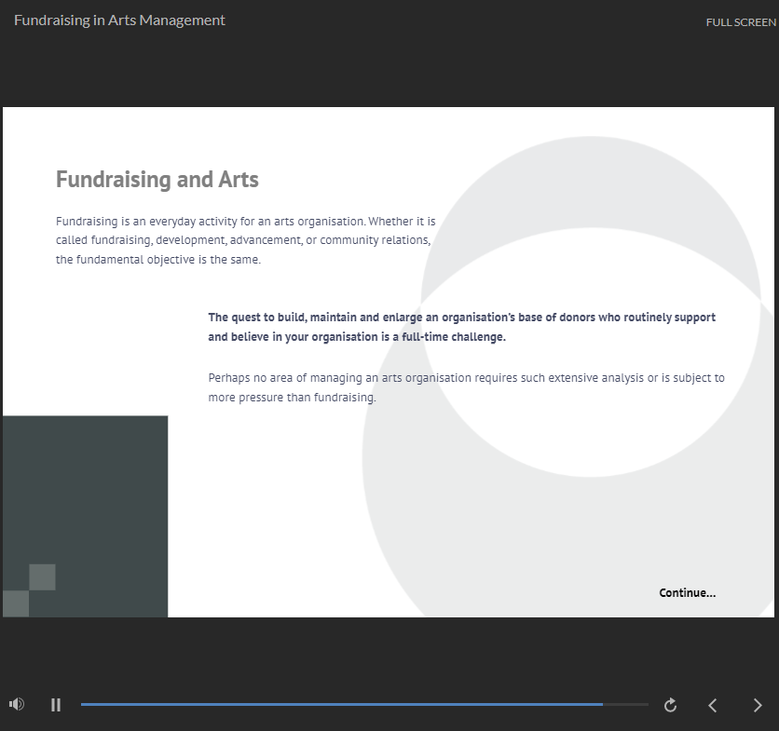Mute the course audio with the speaker icon
This screenshot has width=779, height=731.
17,705
